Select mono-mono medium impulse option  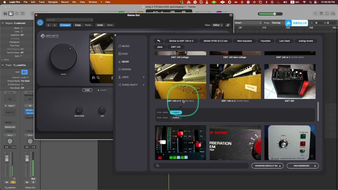click(x=176, y=118)
